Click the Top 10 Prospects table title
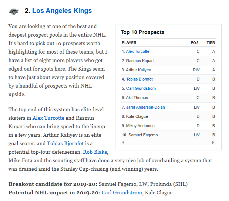 tap(142, 32)
